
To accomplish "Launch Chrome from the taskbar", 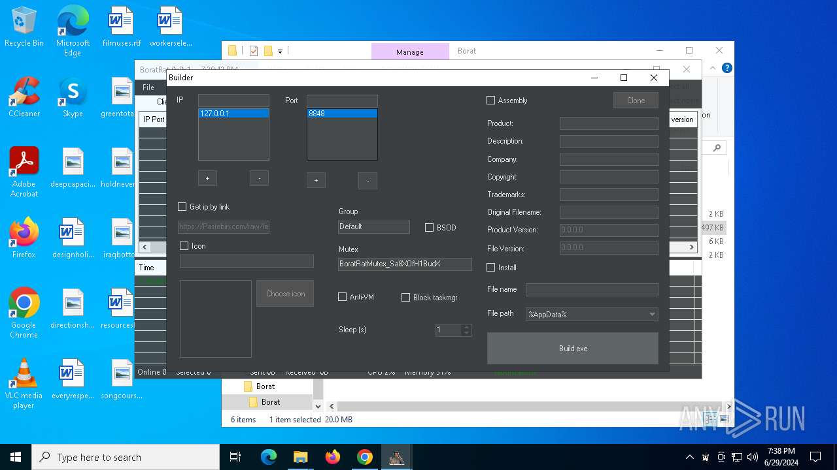I will click(364, 457).
